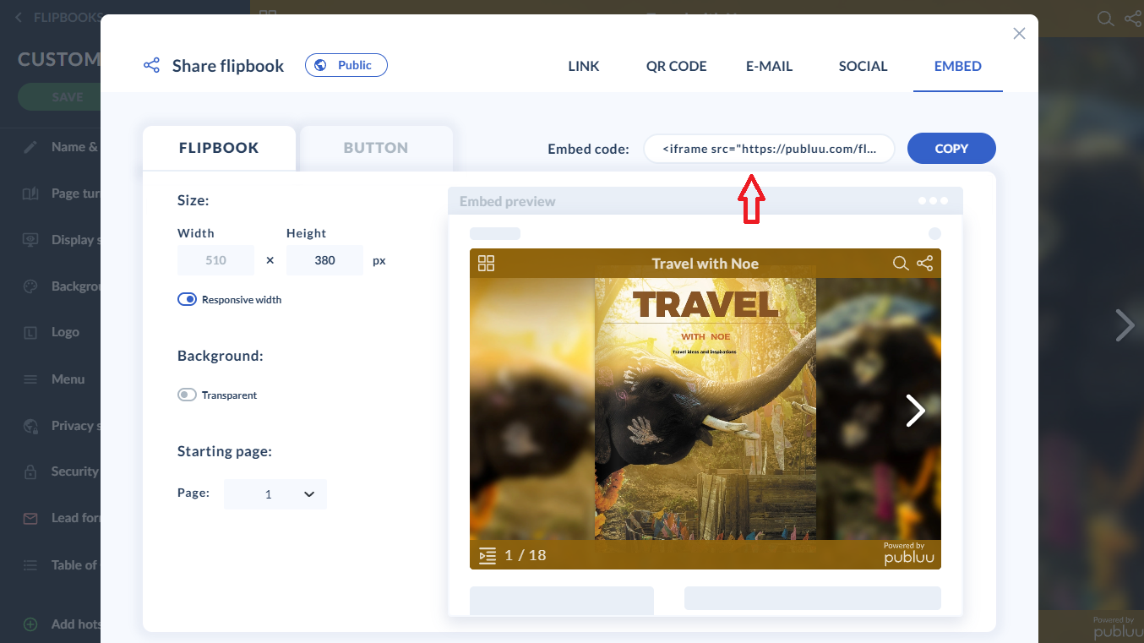Switch to the SOCIAL tab
Viewport: 1144px width, 643px height.
click(863, 66)
